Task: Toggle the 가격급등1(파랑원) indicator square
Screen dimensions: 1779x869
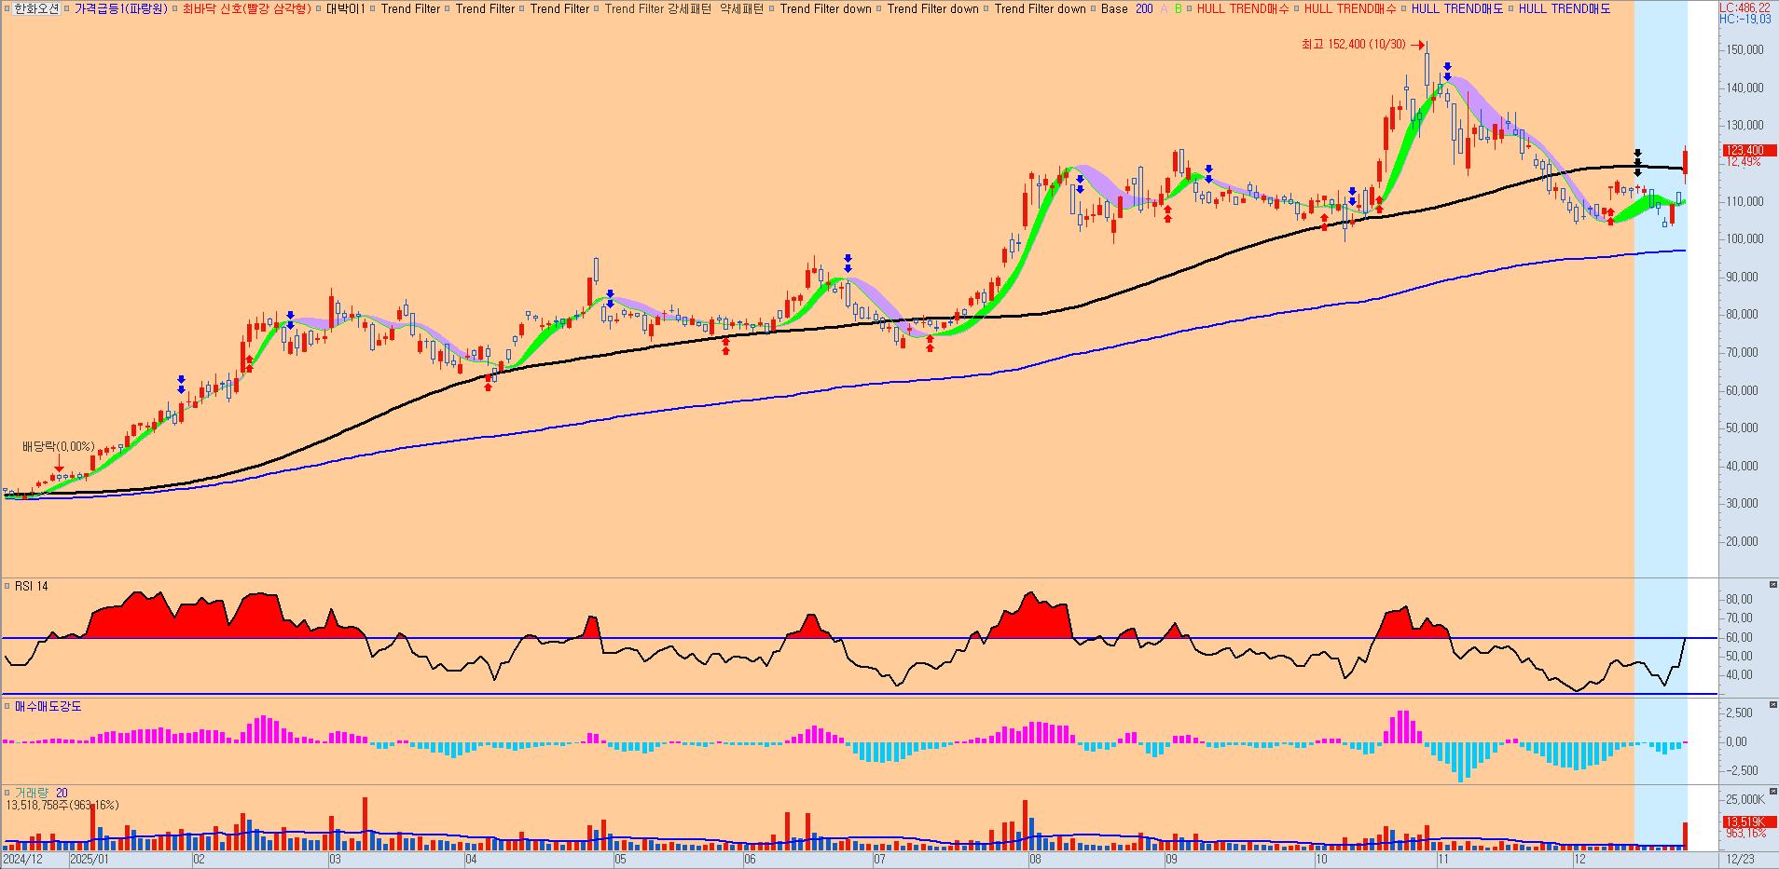Action: [67, 8]
